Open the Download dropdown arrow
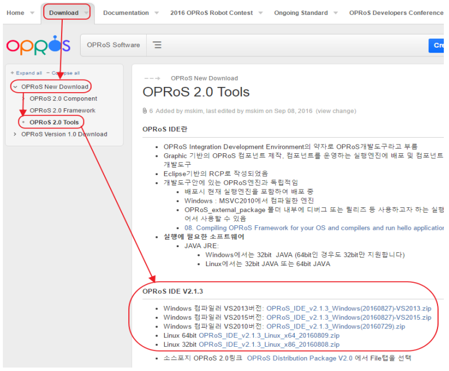The width and height of the screenshot is (449, 371). tap(86, 13)
